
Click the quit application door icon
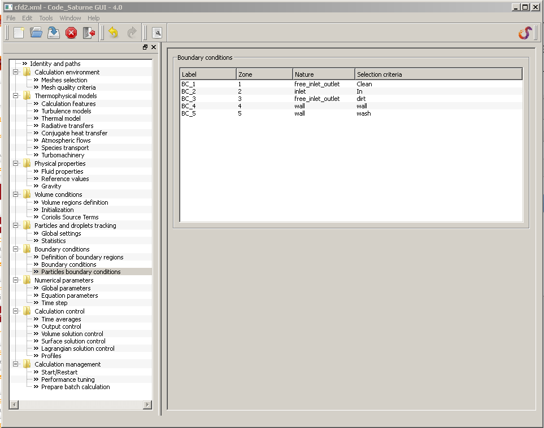pos(89,33)
